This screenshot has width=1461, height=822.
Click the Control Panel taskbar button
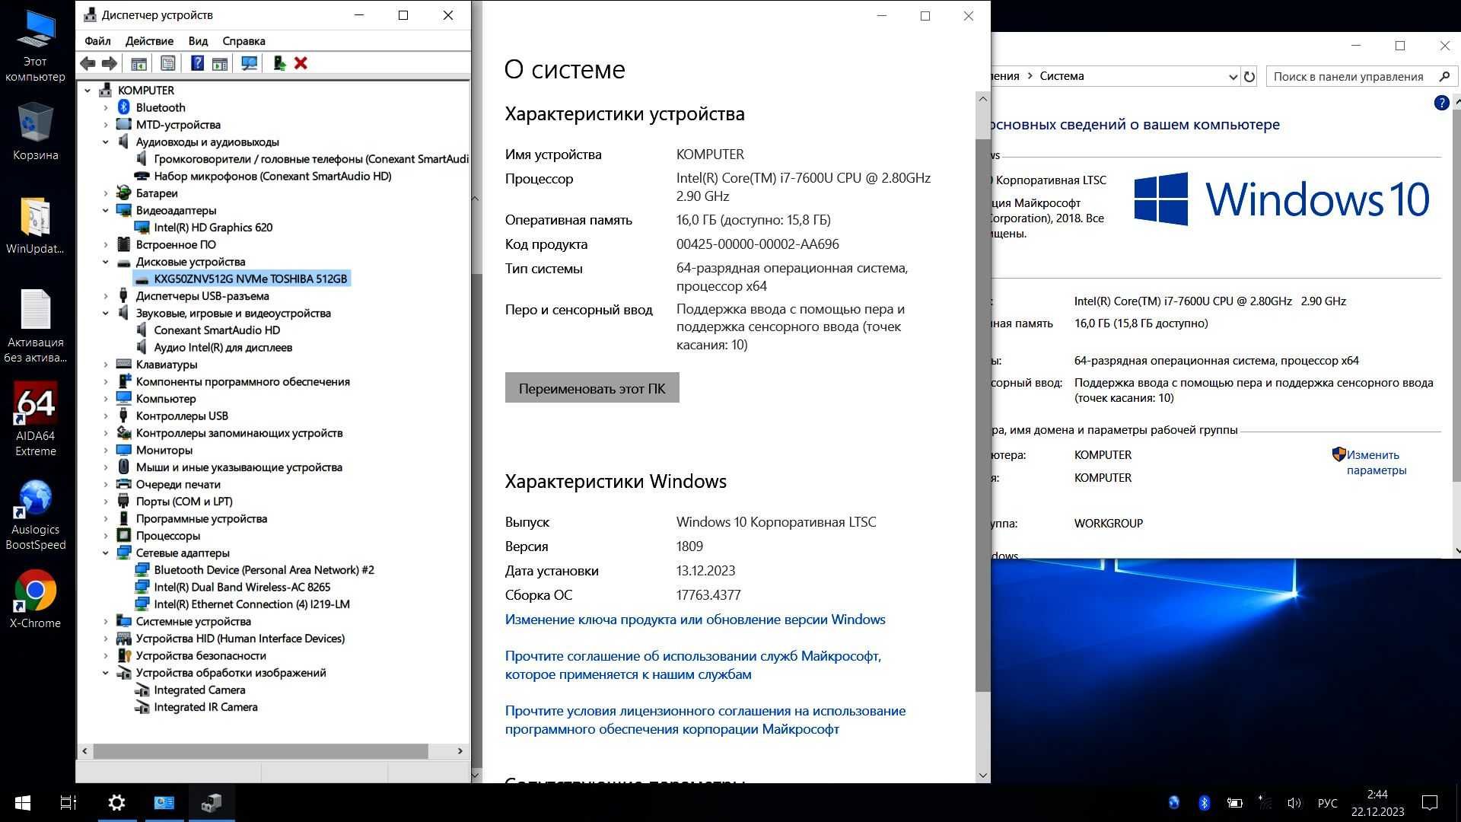tap(164, 802)
